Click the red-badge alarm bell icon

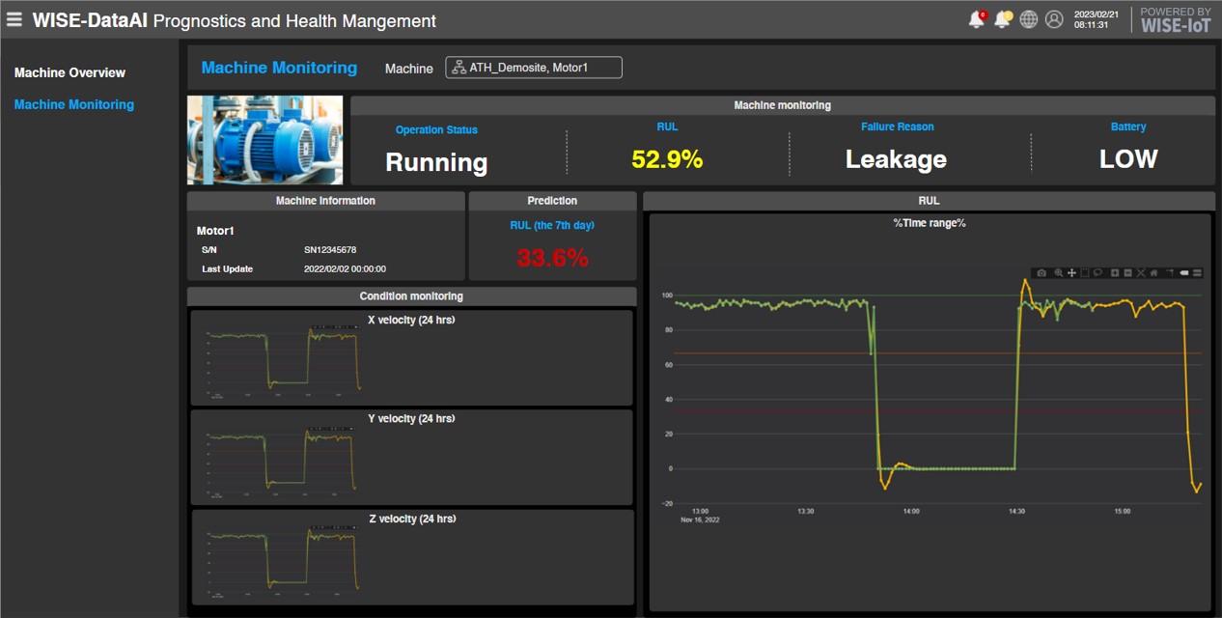(977, 19)
